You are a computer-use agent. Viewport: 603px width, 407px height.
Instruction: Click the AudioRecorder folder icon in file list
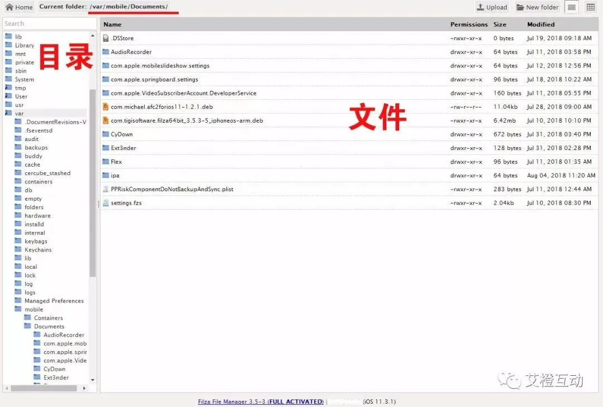[x=106, y=51]
